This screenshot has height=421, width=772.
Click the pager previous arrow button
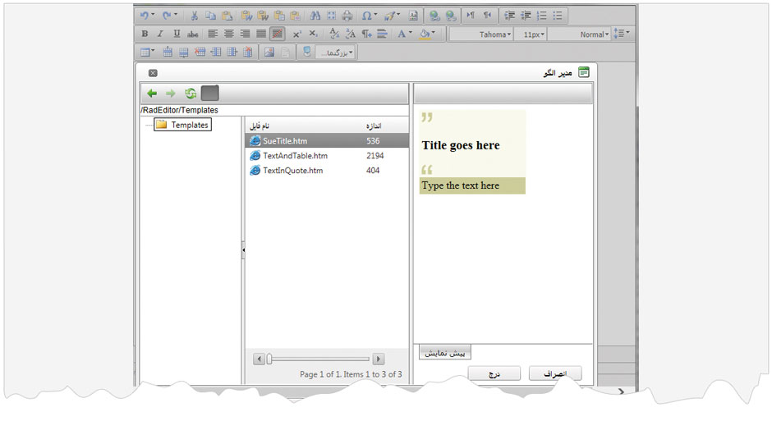259,359
